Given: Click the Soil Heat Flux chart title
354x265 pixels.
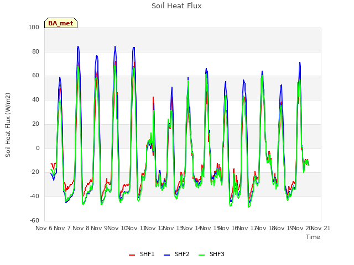Looking at the screenshot, I should [176, 6].
